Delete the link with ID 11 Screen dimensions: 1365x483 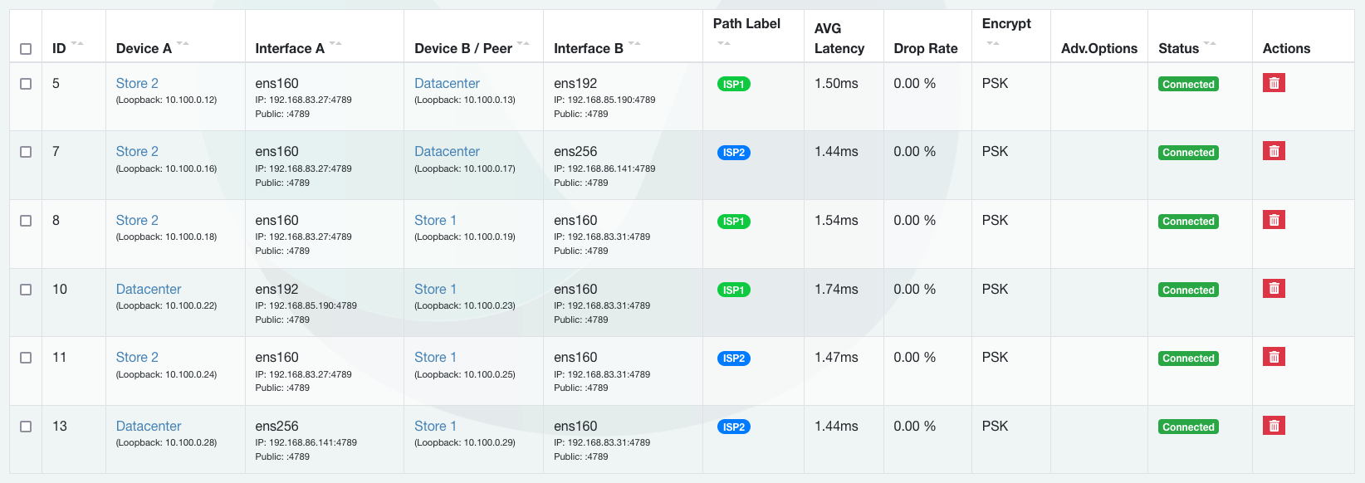pos(1274,357)
